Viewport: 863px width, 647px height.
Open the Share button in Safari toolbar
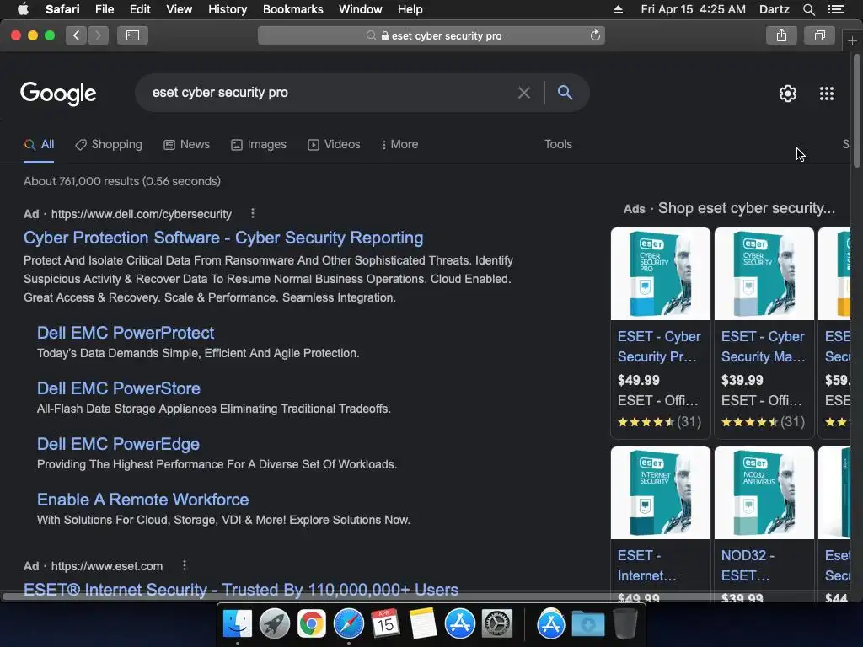781,35
